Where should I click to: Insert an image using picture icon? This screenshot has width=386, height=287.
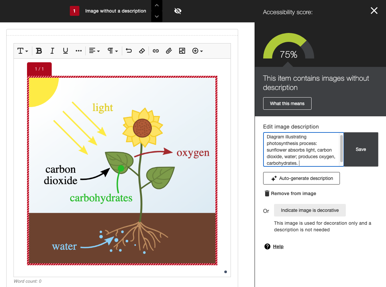[182, 51]
